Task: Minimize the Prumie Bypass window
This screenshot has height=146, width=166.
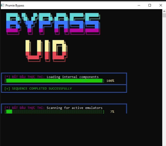Action: [139, 5]
